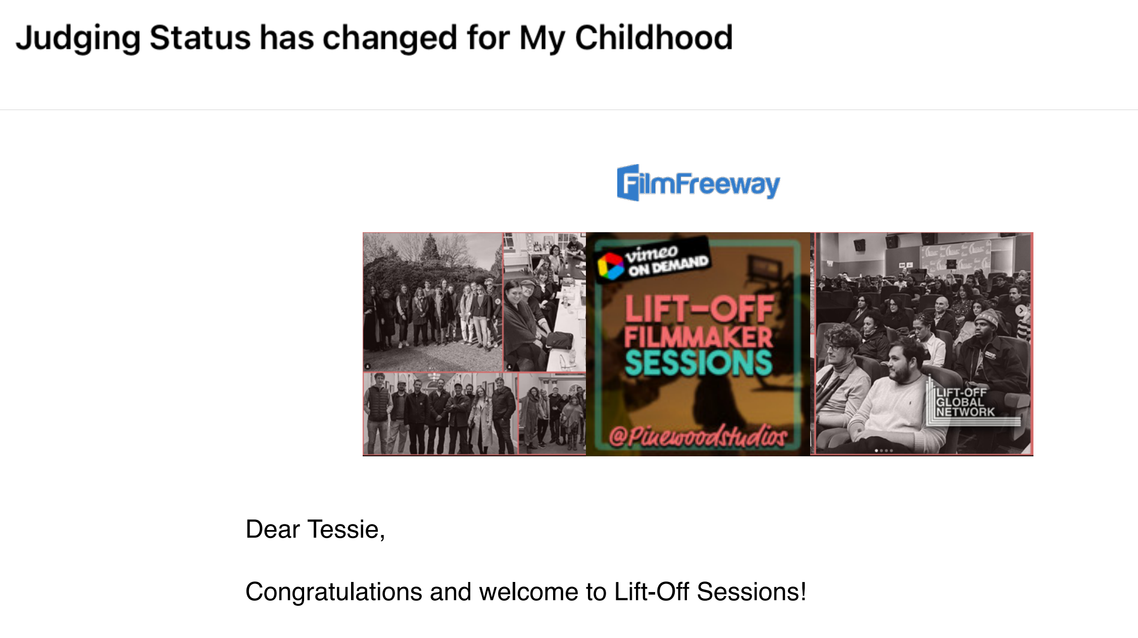Click the 'Dear Tessie,' greeting line

[x=315, y=529]
